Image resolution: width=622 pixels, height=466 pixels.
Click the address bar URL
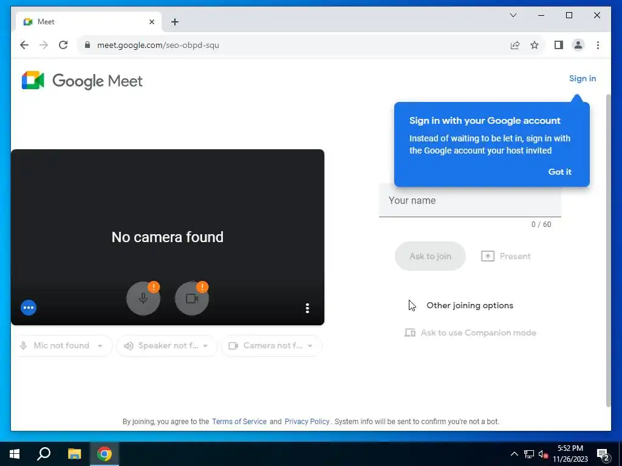point(158,45)
